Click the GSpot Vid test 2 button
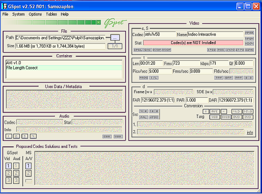Screen dimensions: 262x194 click(9, 173)
